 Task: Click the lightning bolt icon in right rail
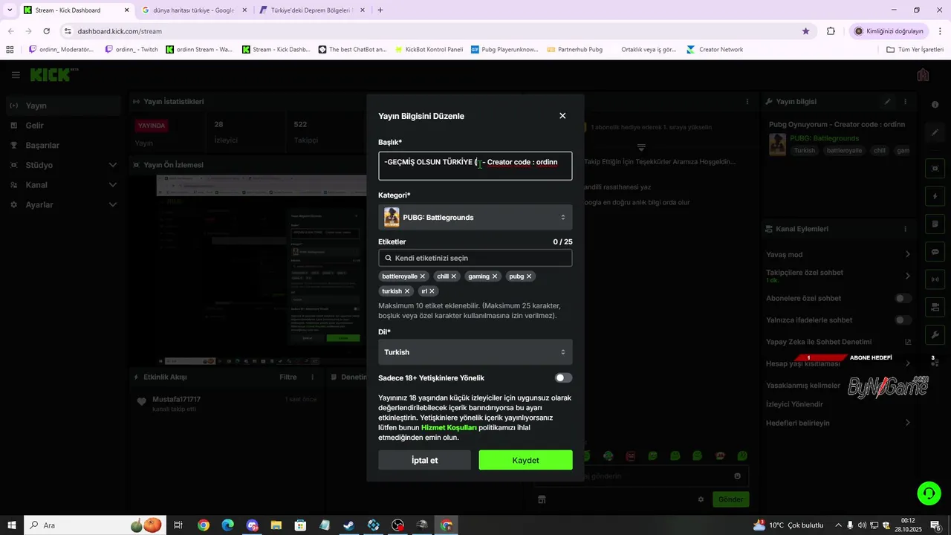[x=935, y=196]
